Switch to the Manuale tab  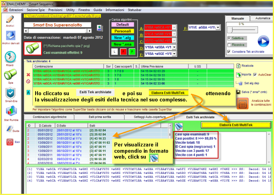coord(238,18)
